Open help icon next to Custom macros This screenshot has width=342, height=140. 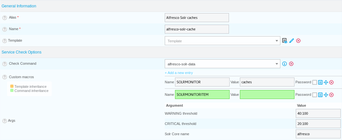click(x=4, y=77)
